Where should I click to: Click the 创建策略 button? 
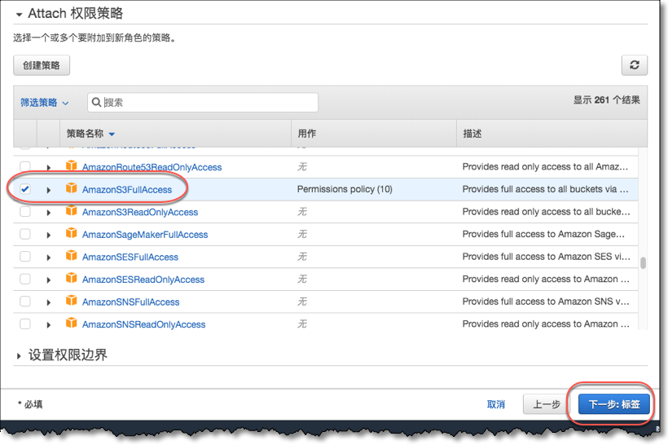[x=42, y=65]
